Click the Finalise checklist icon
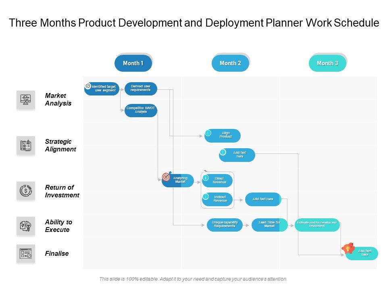This screenshot has width=387, height=290. (26, 253)
